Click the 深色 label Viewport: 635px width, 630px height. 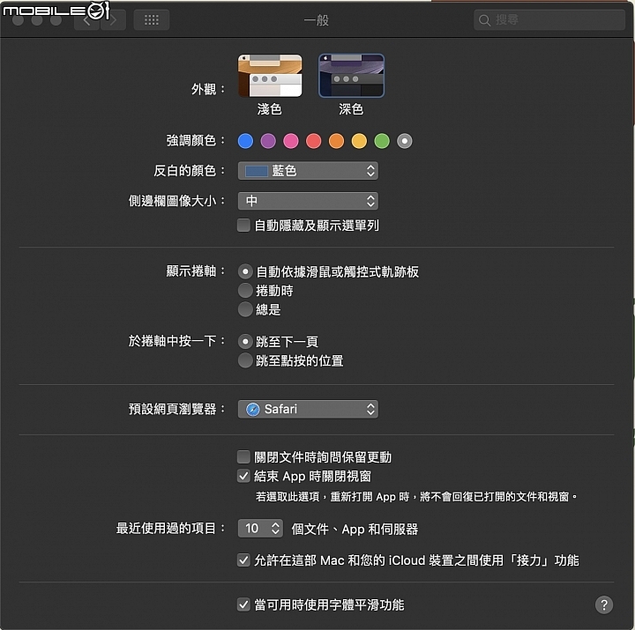(351, 109)
